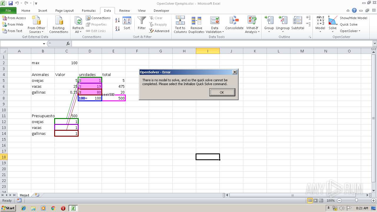Select cell with value 475

[x=113, y=86]
